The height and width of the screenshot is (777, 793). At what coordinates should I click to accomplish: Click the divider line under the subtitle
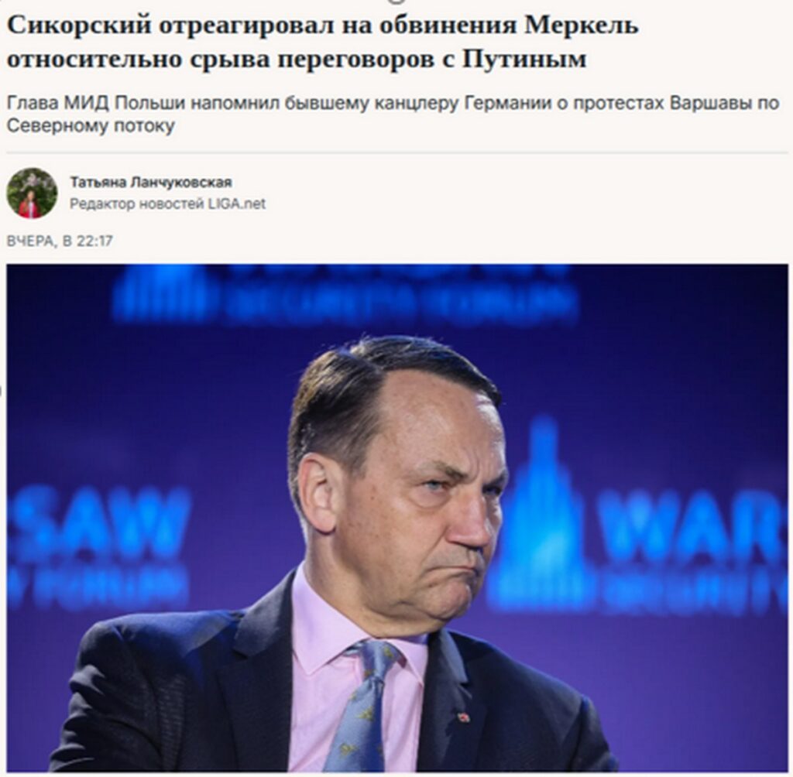tap(397, 152)
